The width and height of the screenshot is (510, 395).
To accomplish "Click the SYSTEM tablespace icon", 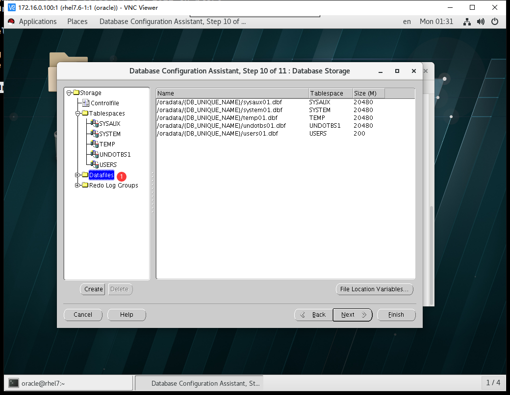I will 95,134.
